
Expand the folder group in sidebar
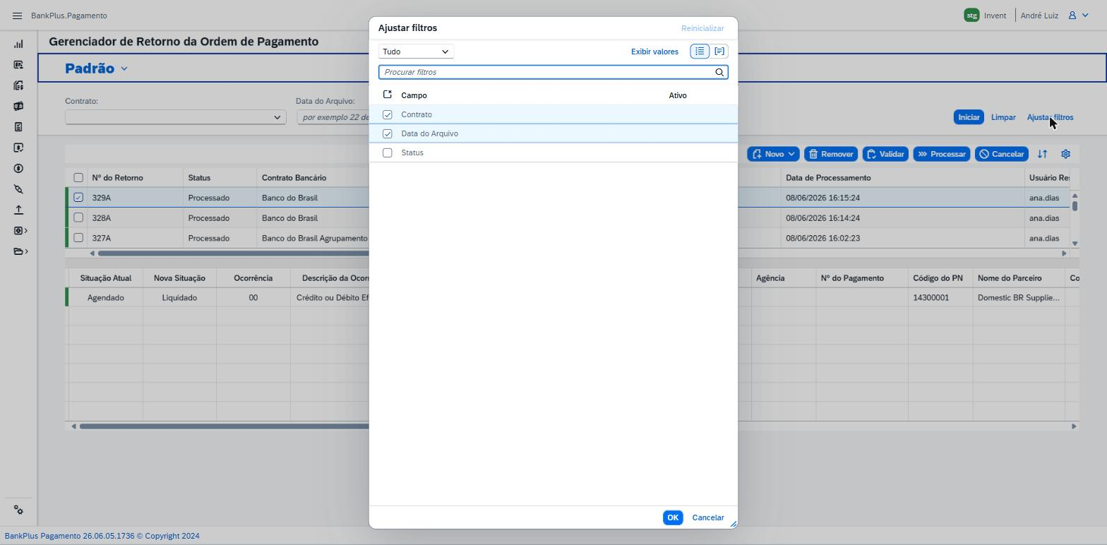[20, 251]
